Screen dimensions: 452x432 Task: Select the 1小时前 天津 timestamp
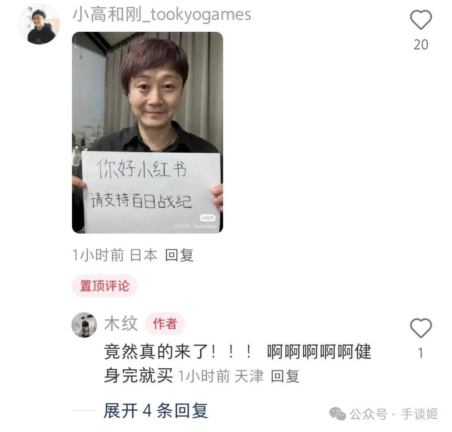pos(221,376)
